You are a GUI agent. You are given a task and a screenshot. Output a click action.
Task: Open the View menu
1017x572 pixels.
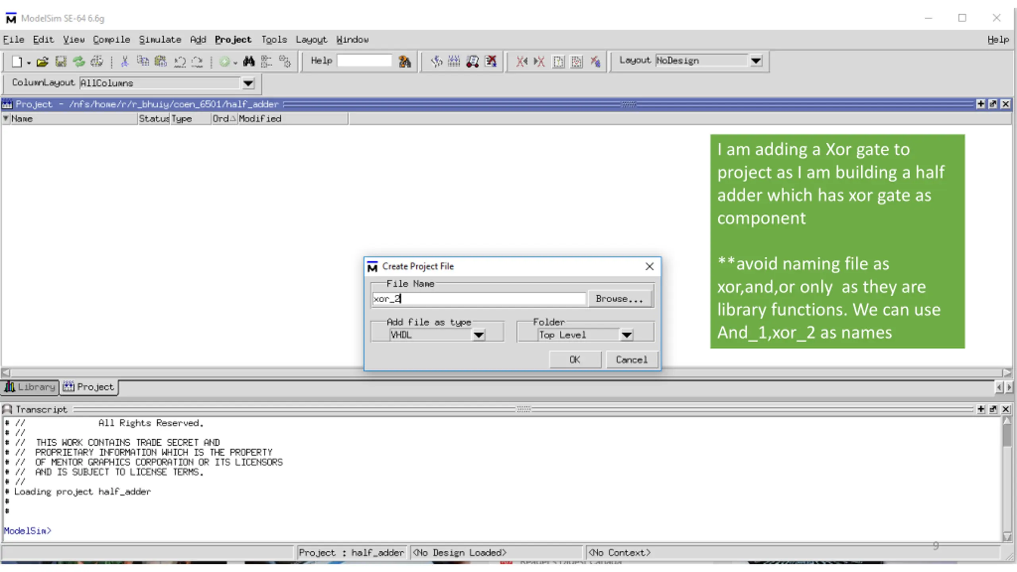(74, 40)
